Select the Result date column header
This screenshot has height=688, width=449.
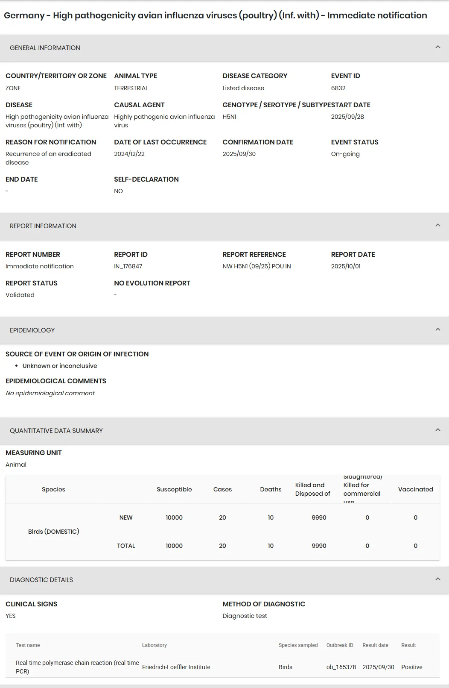point(376,645)
